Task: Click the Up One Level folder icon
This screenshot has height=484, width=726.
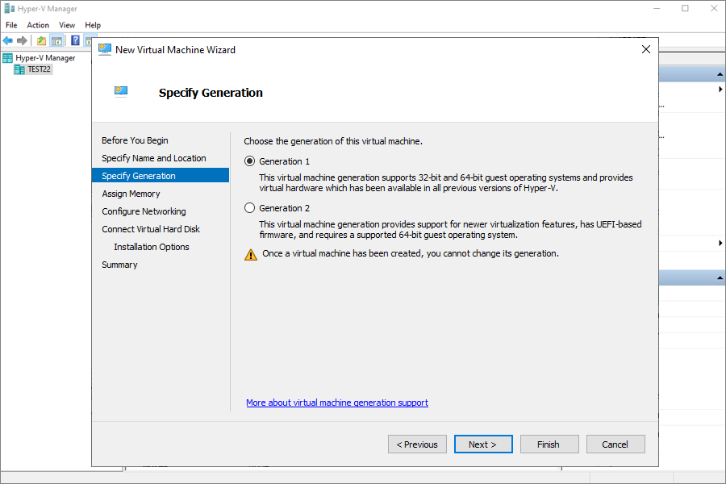Action: [x=42, y=41]
